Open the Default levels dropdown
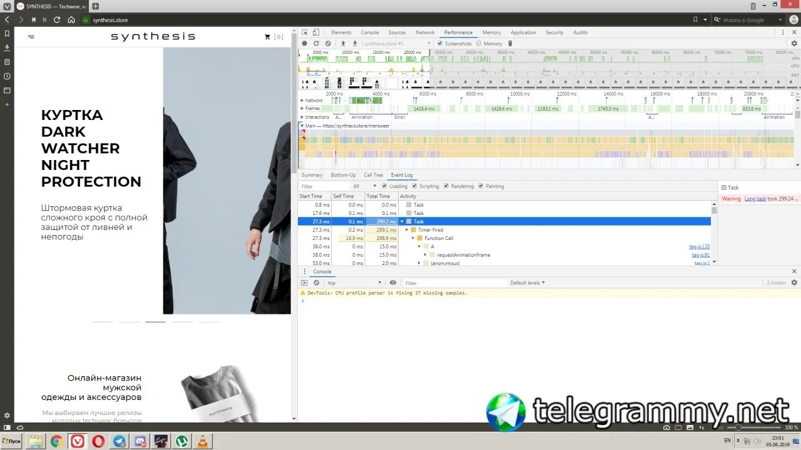Image resolution: width=801 pixels, height=450 pixels. (528, 283)
